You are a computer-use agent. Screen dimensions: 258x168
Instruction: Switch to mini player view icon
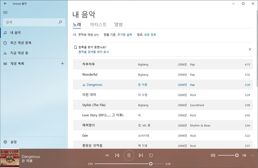(x=244, y=155)
